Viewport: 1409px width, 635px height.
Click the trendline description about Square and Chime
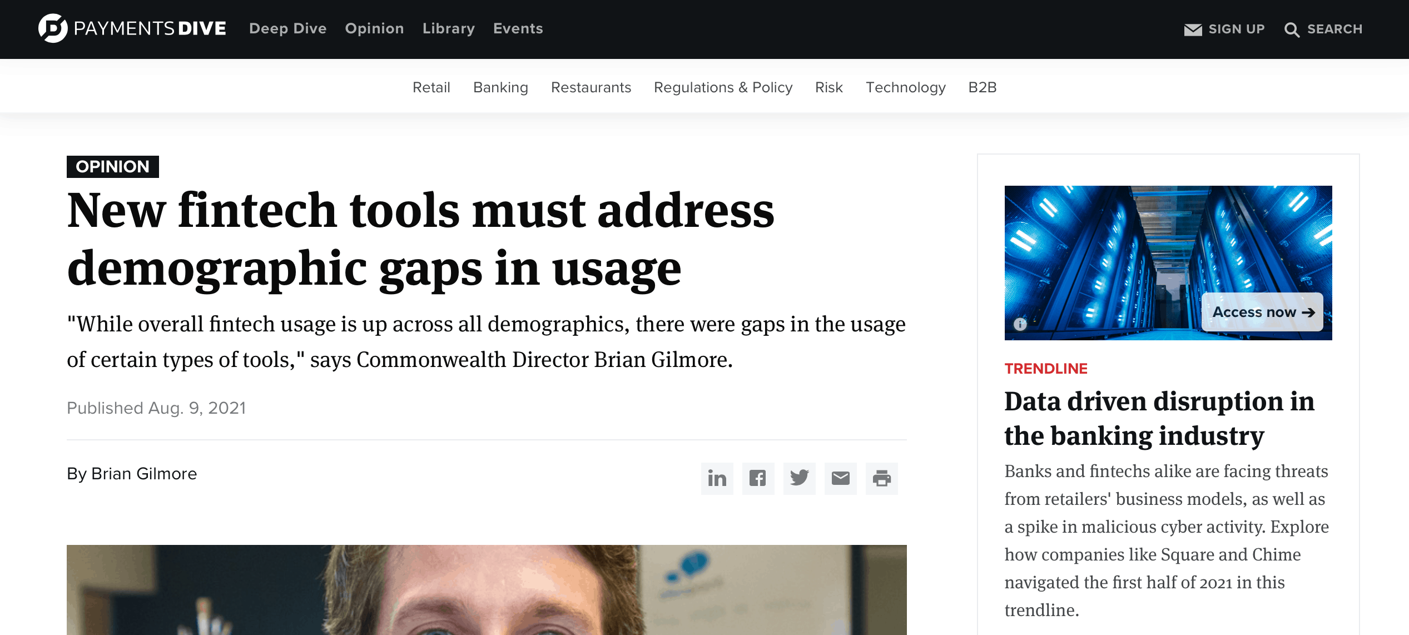tap(1167, 540)
